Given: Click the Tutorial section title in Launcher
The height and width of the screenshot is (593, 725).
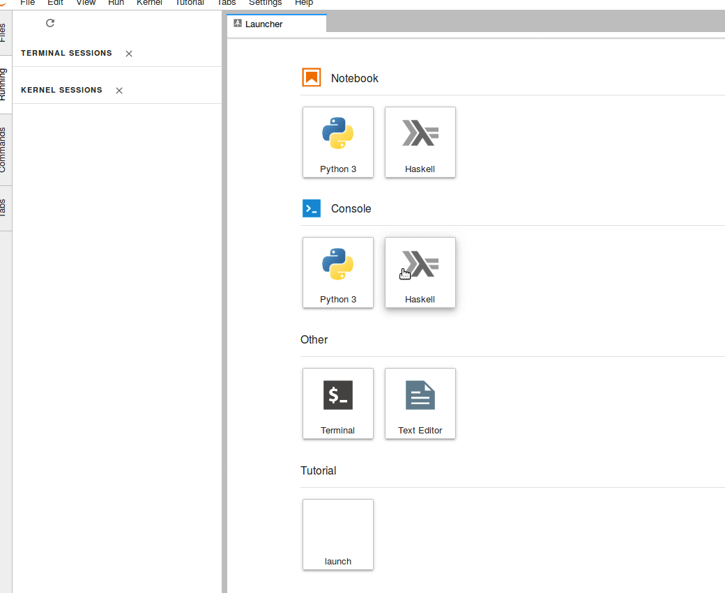Looking at the screenshot, I should point(318,470).
